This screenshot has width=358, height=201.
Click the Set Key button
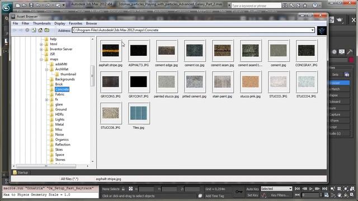click(x=252, y=195)
